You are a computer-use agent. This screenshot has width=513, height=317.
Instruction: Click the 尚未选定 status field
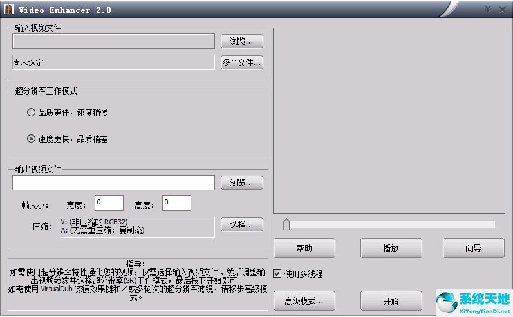tap(113, 62)
